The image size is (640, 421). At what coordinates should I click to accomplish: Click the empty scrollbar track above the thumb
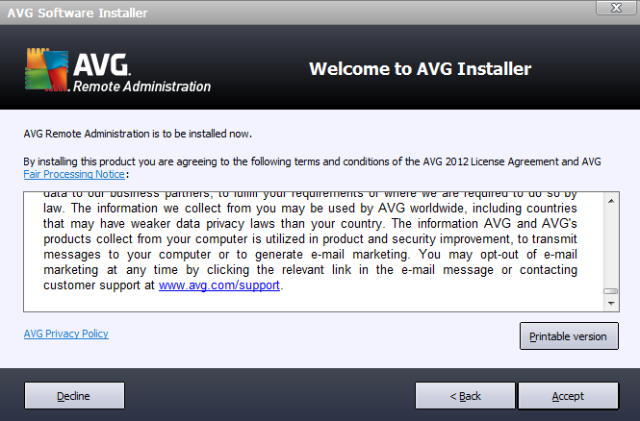tap(611, 248)
